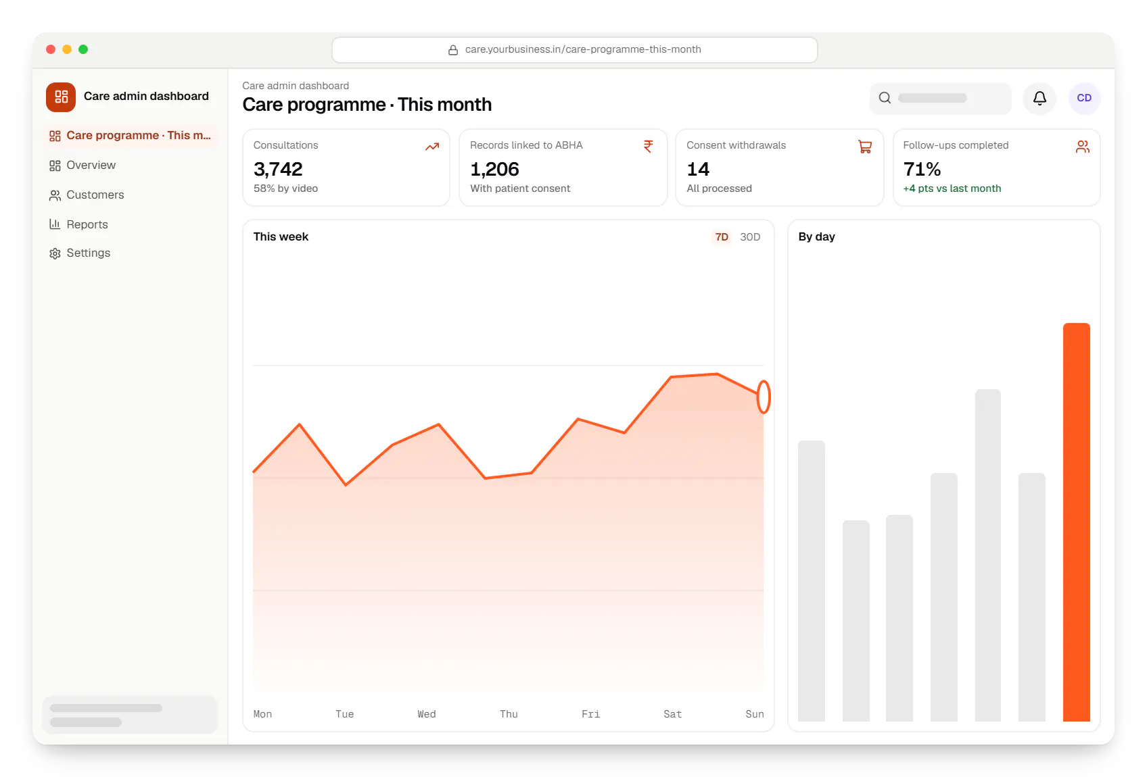Open the Consent withdrawals card
Image resolution: width=1147 pixels, height=777 pixels.
coord(779,168)
